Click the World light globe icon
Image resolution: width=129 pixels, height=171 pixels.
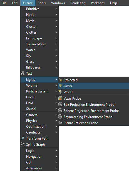(60, 92)
